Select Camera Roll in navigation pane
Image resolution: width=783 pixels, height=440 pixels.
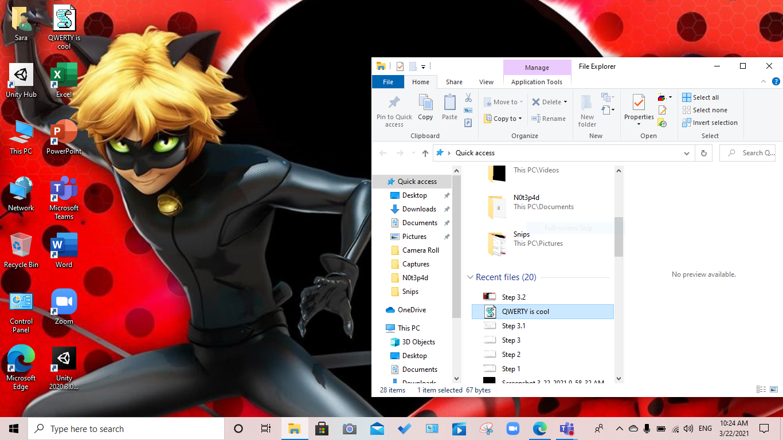pos(420,250)
